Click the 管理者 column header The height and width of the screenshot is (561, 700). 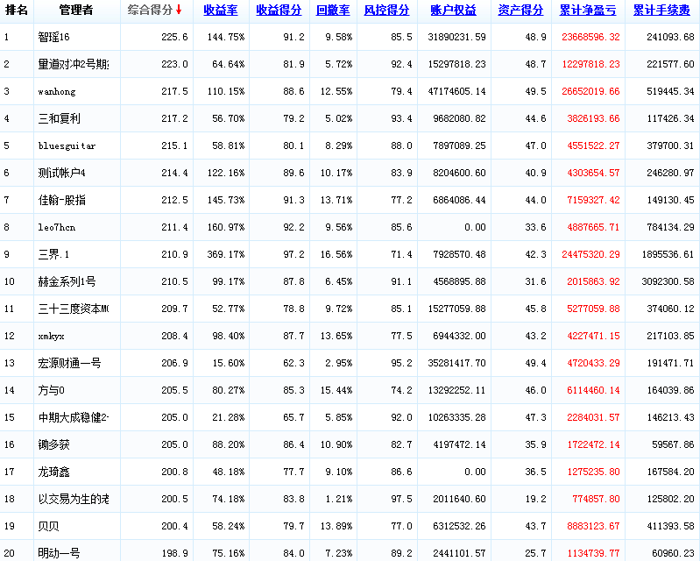76,11
